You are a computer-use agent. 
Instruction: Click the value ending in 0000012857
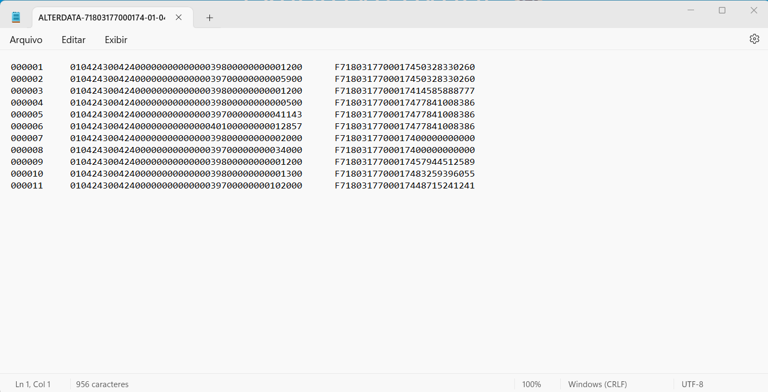click(x=186, y=127)
